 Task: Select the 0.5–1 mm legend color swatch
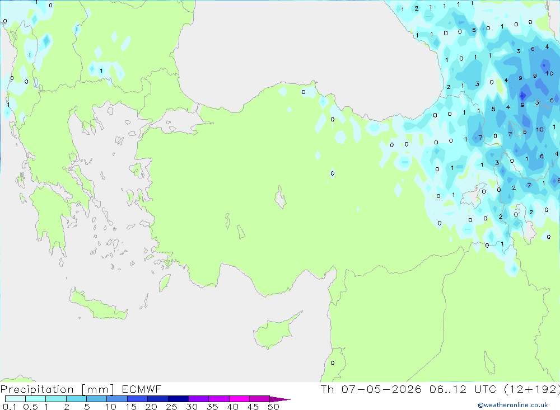[36, 399]
